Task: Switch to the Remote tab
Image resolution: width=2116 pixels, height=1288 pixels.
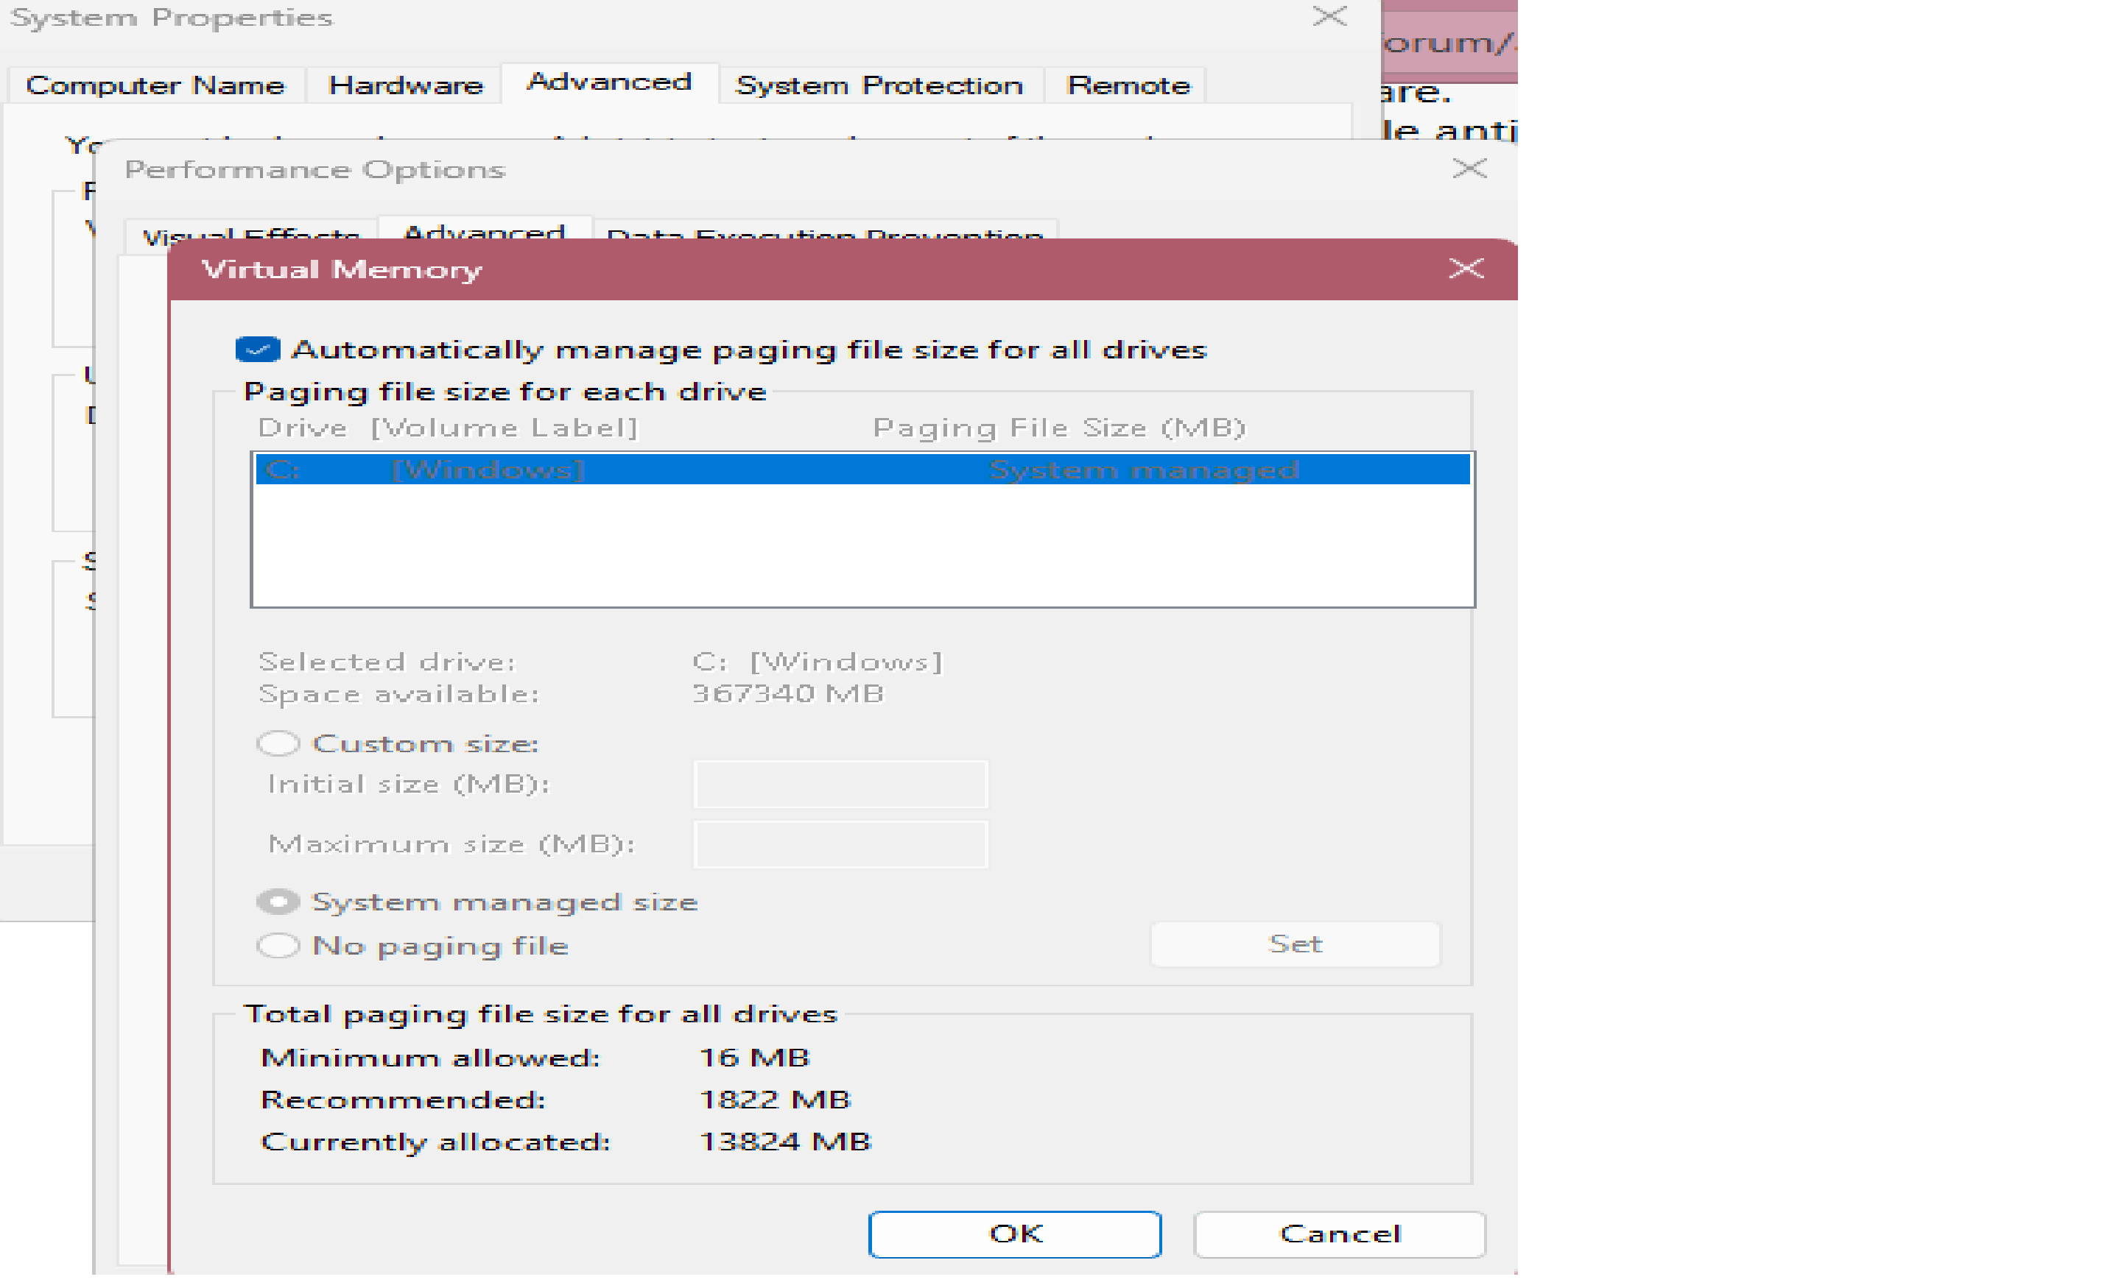Action: click(x=1127, y=86)
